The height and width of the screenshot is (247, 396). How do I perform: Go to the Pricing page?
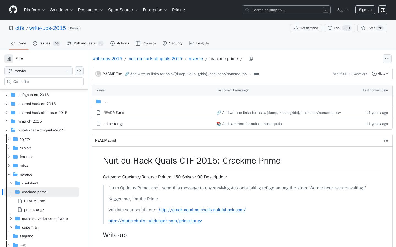point(178,10)
